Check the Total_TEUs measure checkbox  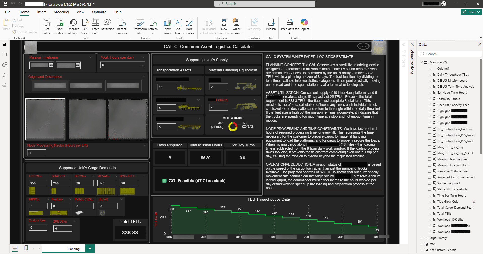430,213
